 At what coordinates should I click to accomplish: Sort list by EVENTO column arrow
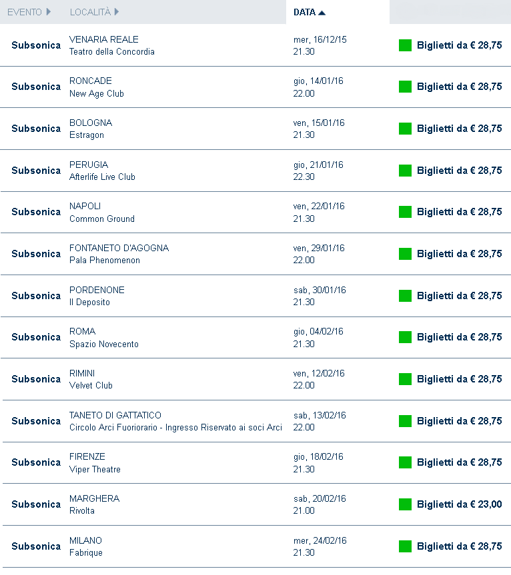[x=48, y=12]
